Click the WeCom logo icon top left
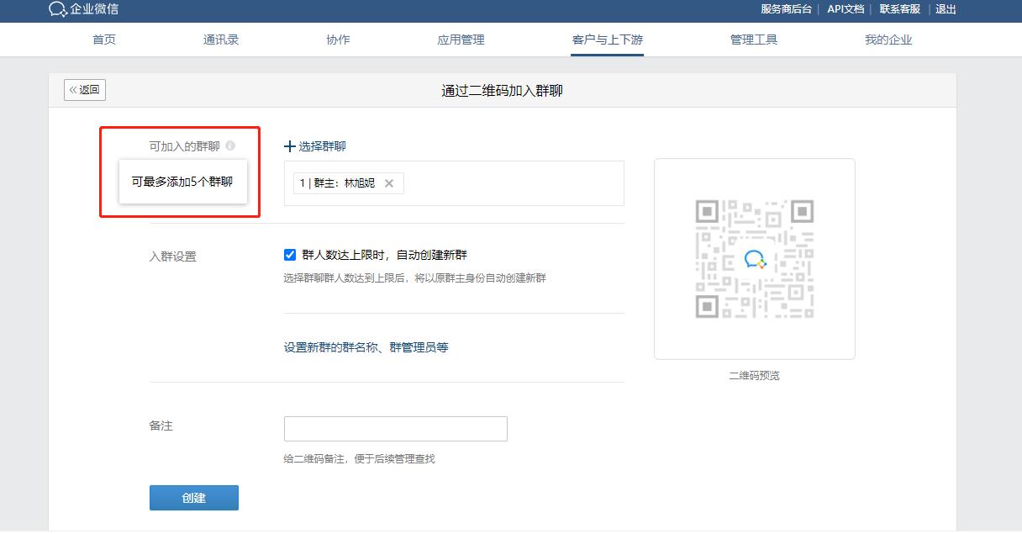The width and height of the screenshot is (1022, 534). pos(57,10)
